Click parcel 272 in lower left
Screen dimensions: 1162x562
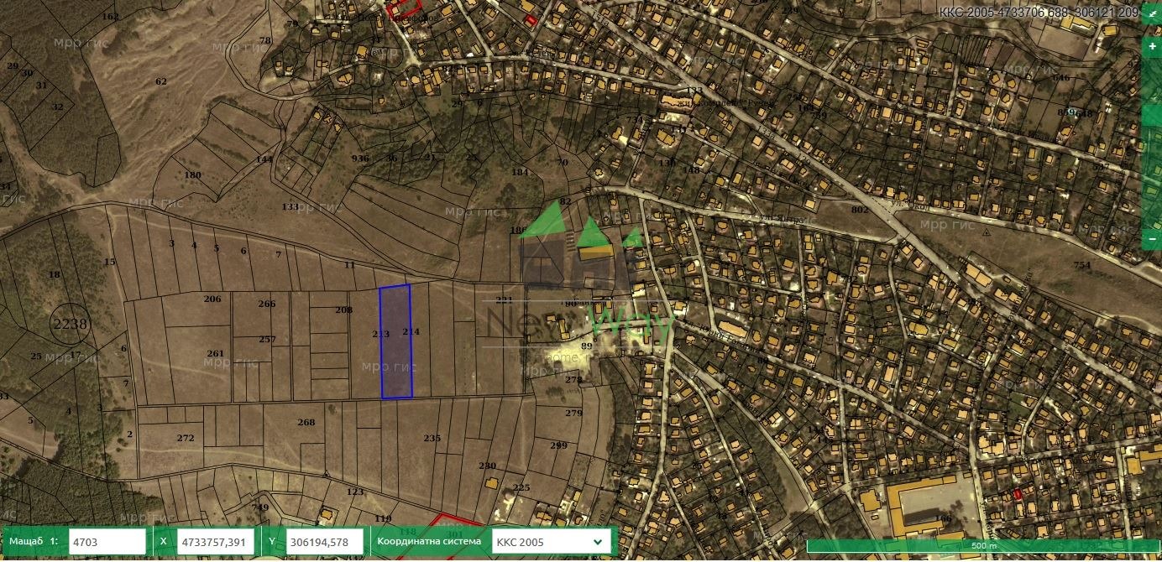[x=186, y=438]
